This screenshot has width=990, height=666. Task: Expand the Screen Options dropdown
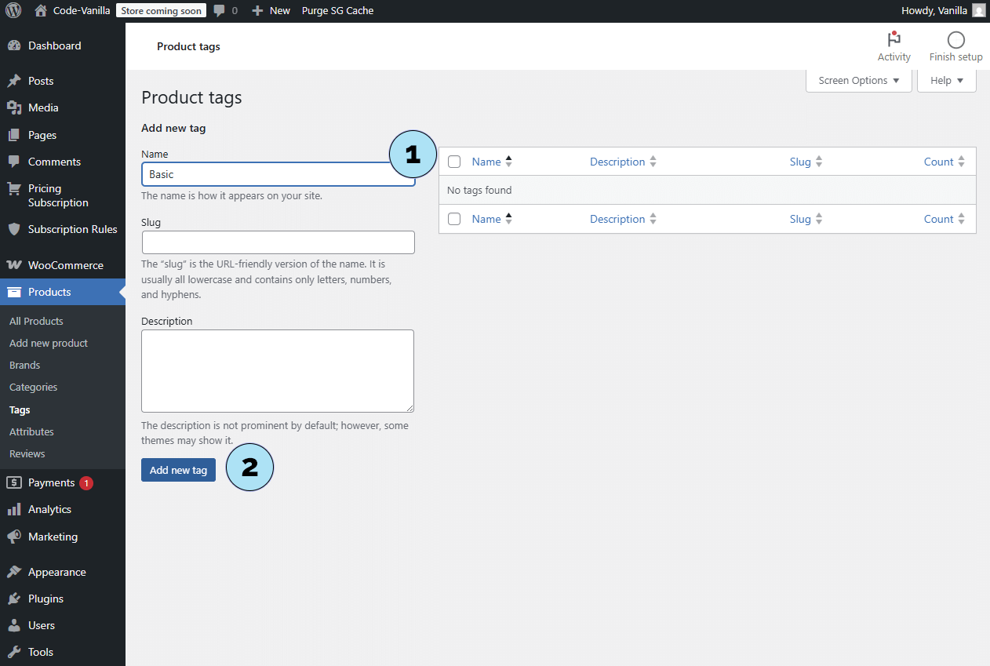(858, 81)
